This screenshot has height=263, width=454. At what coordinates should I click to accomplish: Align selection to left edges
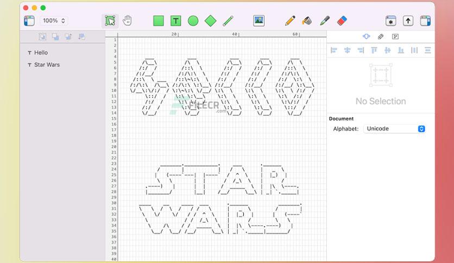[x=334, y=51]
